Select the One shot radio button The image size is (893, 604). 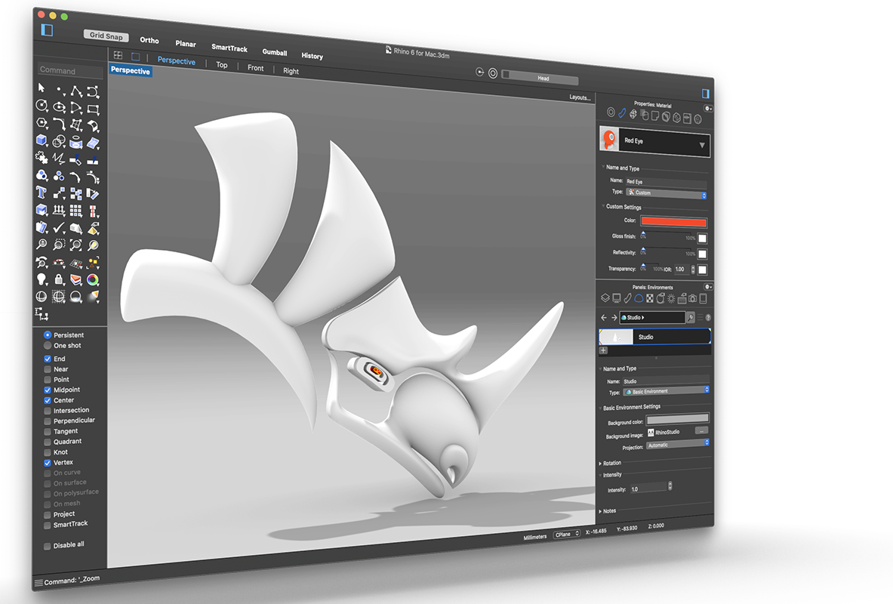tap(48, 346)
